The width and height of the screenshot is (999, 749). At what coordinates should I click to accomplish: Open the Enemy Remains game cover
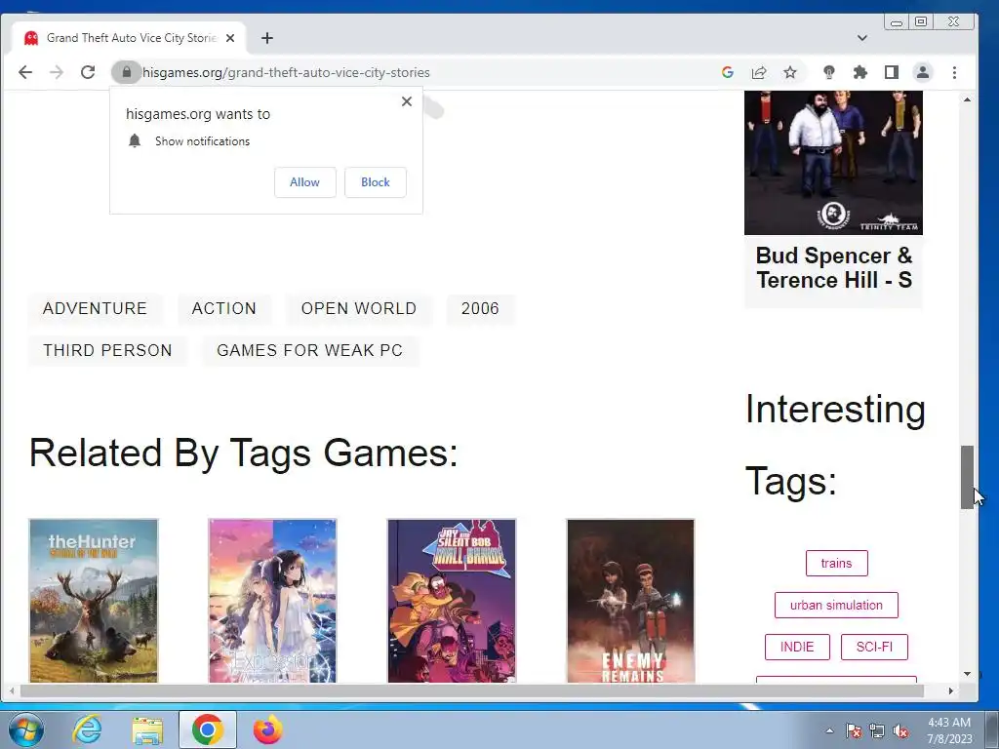click(631, 601)
